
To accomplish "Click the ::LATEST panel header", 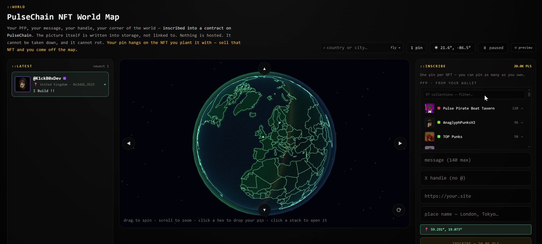I will (x=22, y=66).
